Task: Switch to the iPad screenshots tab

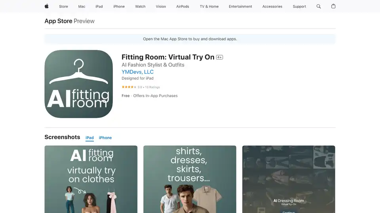Action: pyautogui.click(x=90, y=138)
